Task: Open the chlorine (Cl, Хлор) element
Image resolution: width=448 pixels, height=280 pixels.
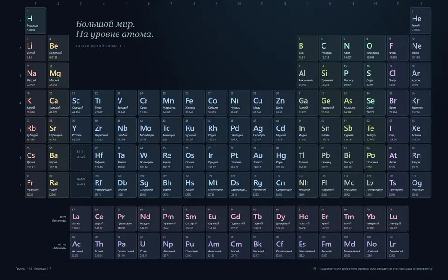Action: (x=398, y=76)
